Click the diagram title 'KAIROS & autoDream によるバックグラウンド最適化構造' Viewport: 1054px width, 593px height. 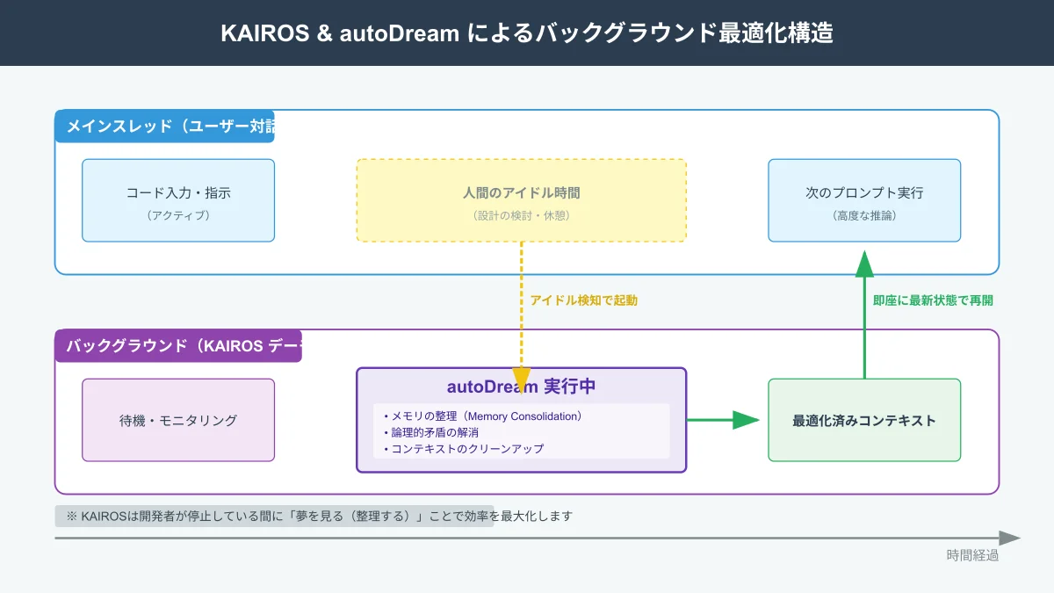click(x=526, y=33)
